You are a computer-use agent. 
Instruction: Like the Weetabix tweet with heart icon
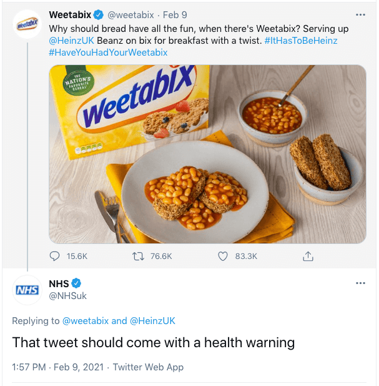pos(224,256)
